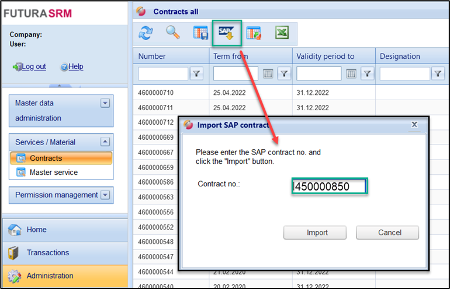Open Master service item
450x289 pixels.
point(53,172)
